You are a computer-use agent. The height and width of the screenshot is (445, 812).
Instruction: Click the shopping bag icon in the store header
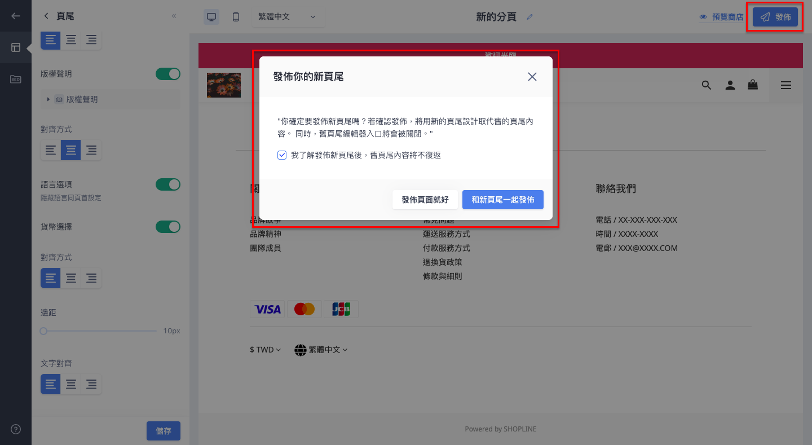[752, 85]
